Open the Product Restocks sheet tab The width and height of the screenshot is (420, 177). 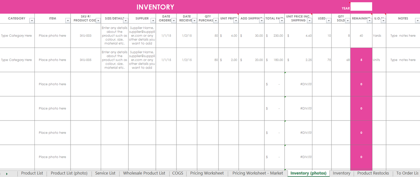[373, 173]
